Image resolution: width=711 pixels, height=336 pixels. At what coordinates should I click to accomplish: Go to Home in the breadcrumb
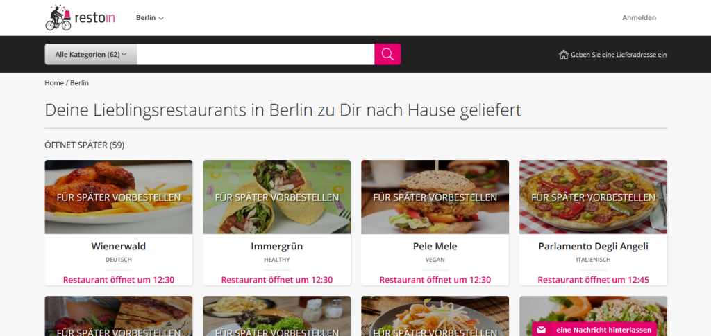(54, 82)
